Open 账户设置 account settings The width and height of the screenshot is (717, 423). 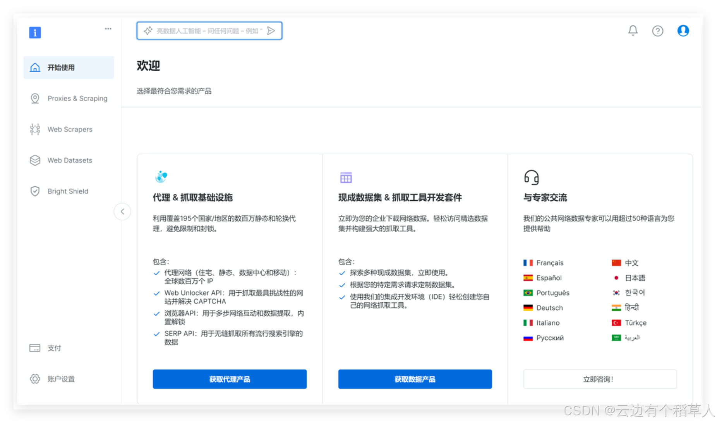[x=69, y=379]
